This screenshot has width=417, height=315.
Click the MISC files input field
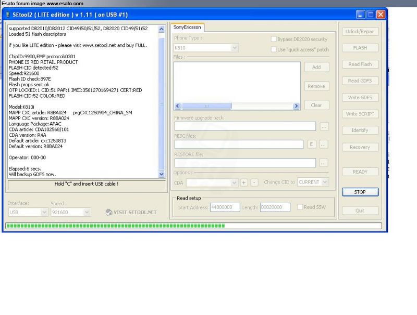click(239, 145)
